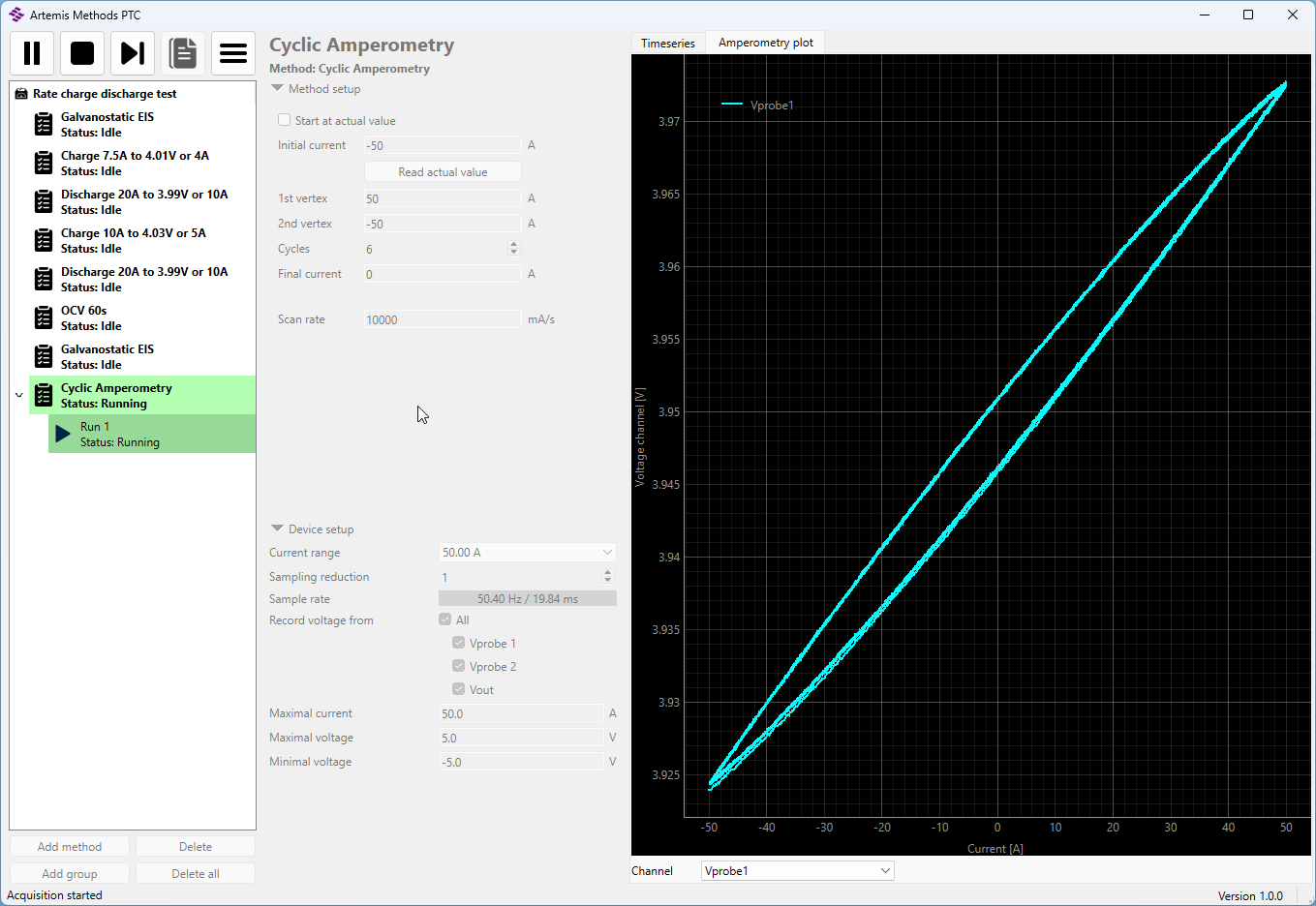Click the Rate charge discharge test group icon
The width and height of the screenshot is (1316, 906).
[x=21, y=94]
